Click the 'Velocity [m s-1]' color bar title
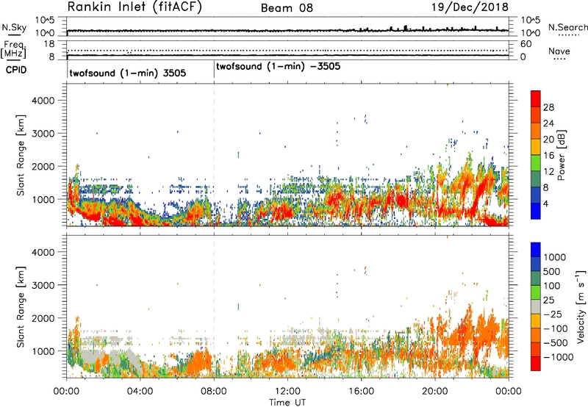The image size is (588, 407). coord(581,306)
